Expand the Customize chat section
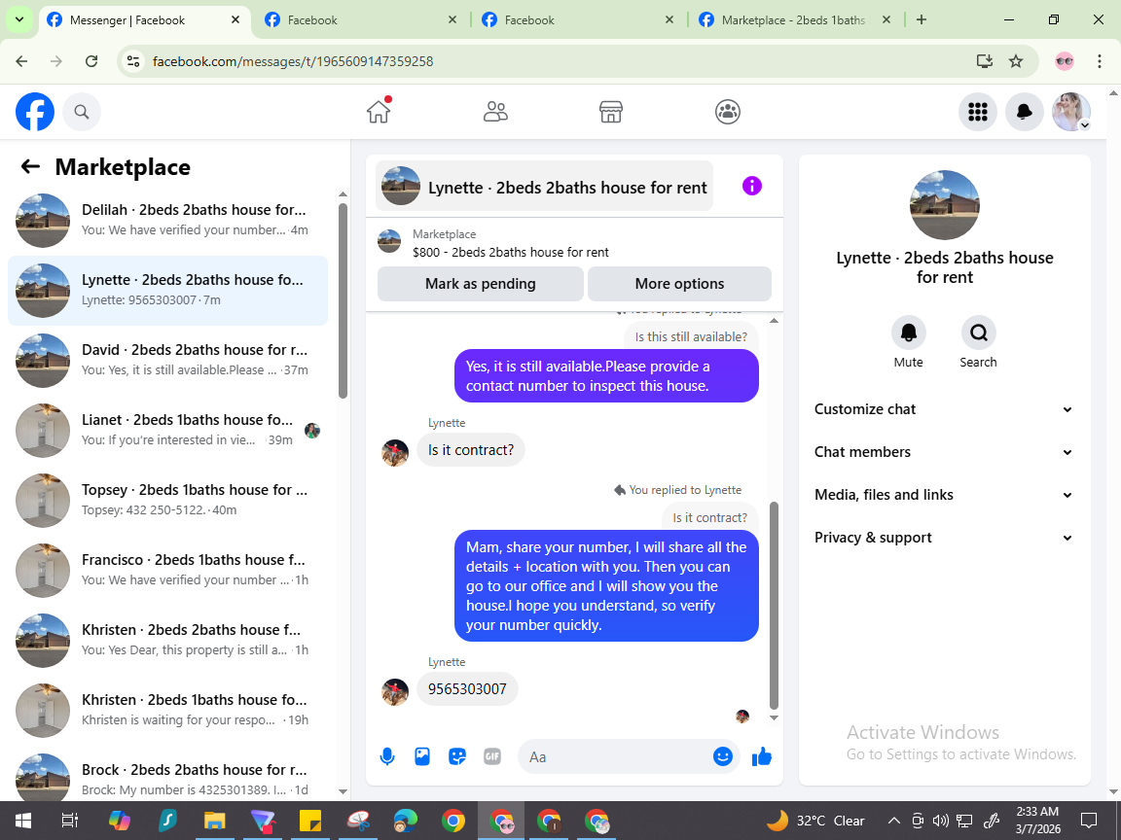Image resolution: width=1121 pixels, height=840 pixels. [944, 409]
